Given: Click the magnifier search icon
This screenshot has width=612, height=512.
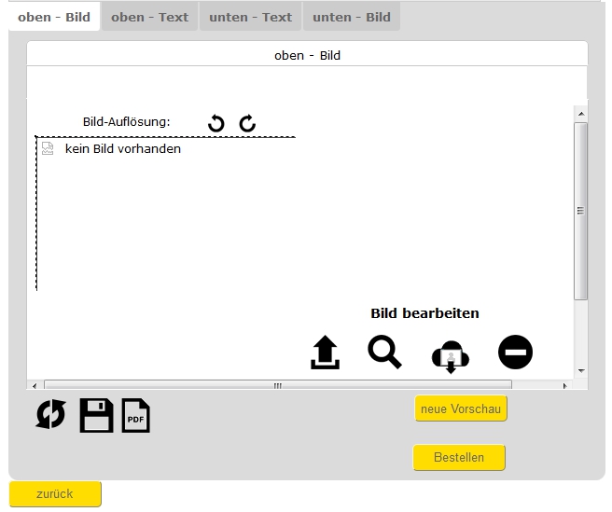Looking at the screenshot, I should (384, 353).
